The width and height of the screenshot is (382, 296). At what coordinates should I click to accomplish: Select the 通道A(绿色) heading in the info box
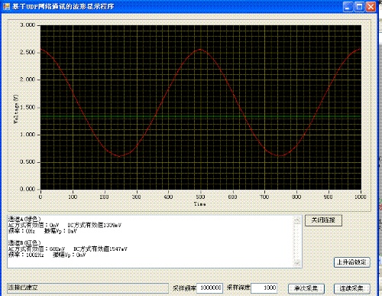tap(24, 219)
